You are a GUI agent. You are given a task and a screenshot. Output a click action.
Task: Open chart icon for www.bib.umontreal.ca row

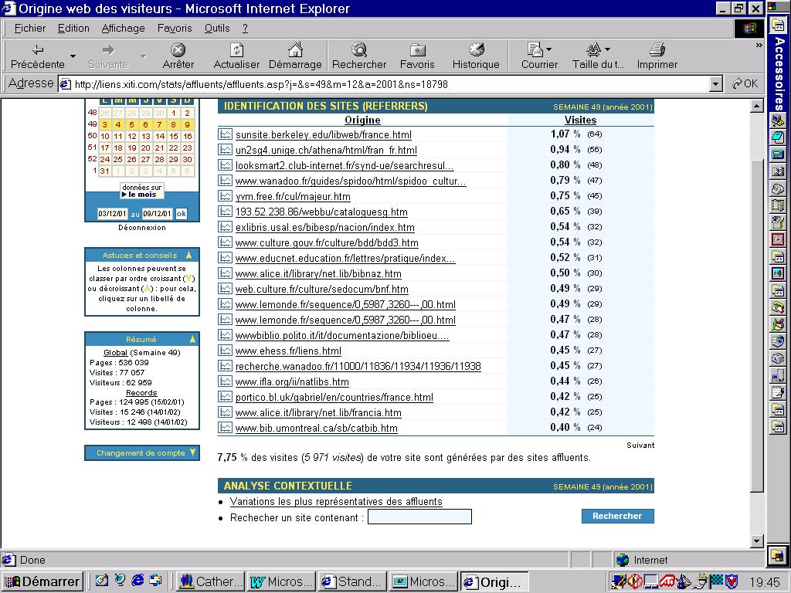coord(225,428)
